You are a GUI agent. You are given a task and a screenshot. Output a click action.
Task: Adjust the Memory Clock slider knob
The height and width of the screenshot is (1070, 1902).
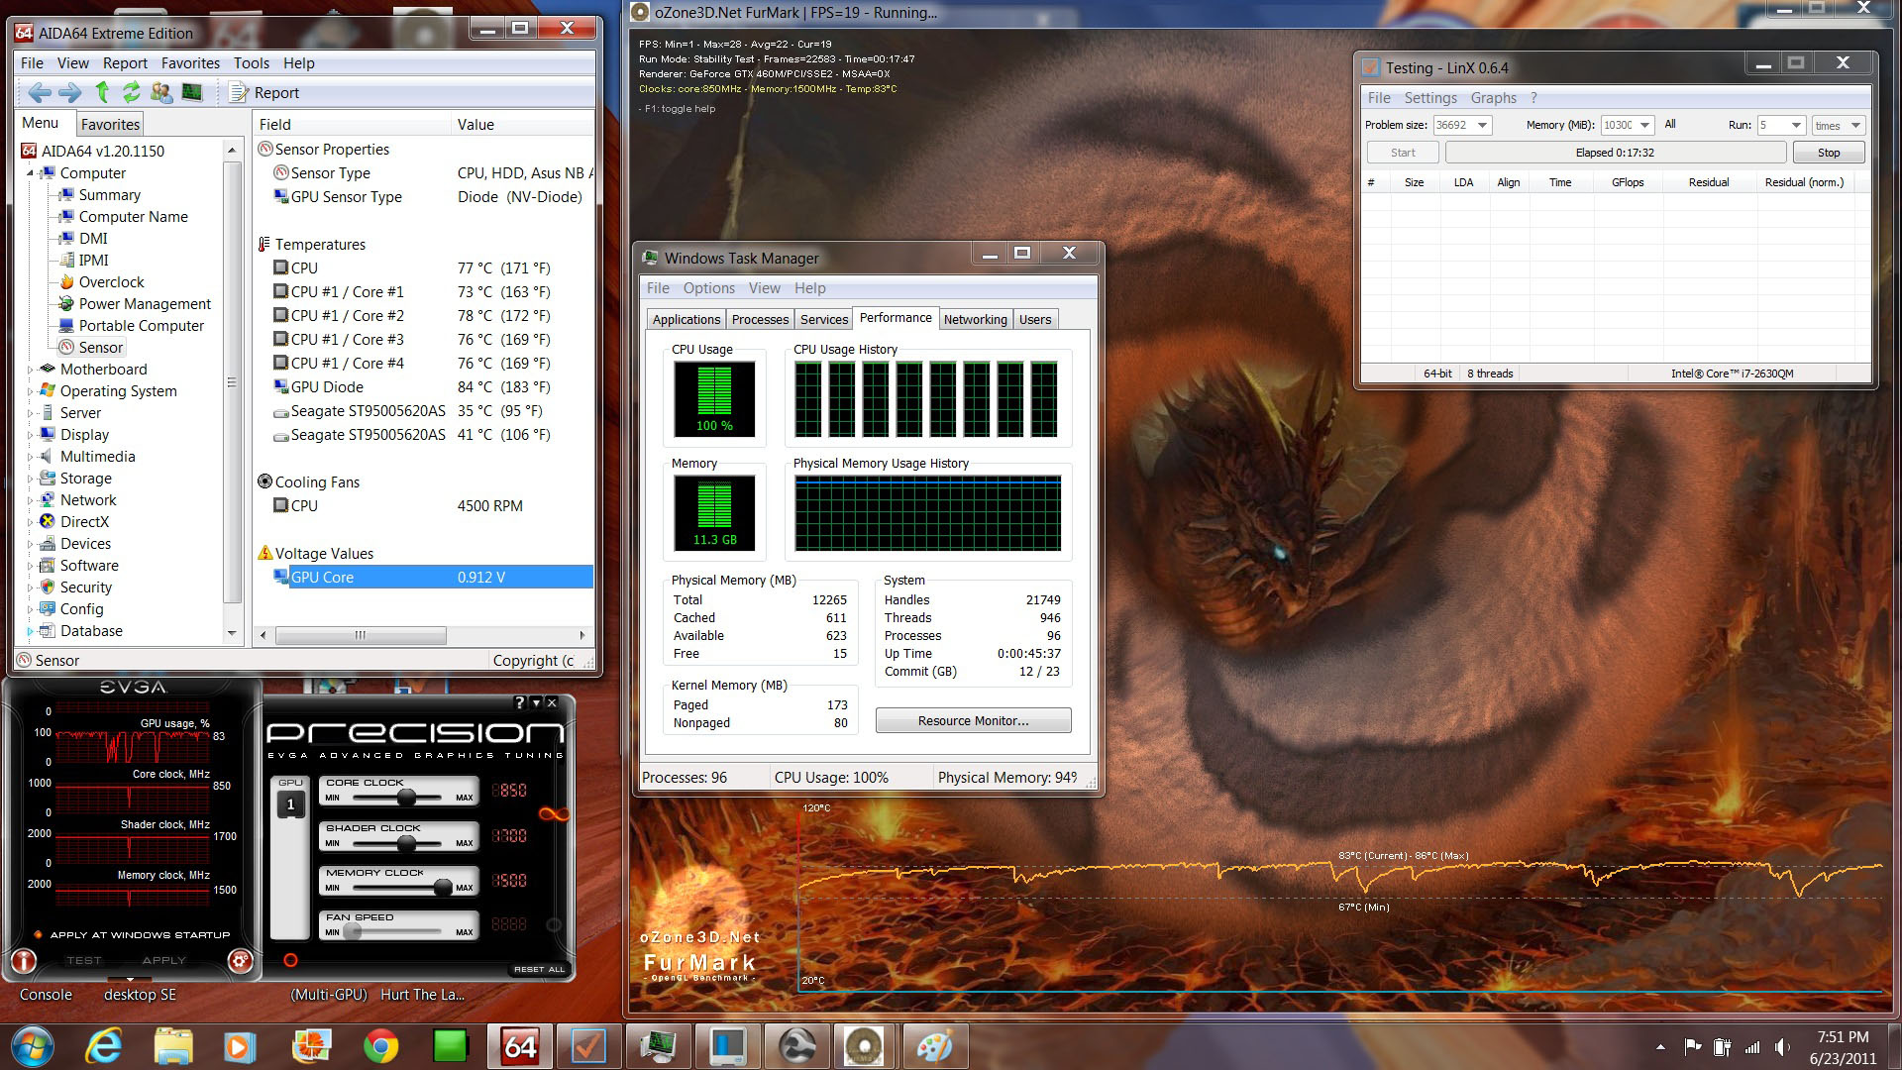442,888
